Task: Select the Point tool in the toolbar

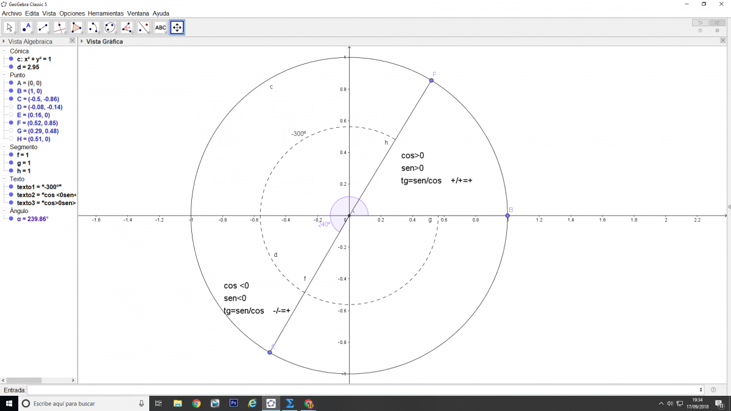Action: coord(27,27)
